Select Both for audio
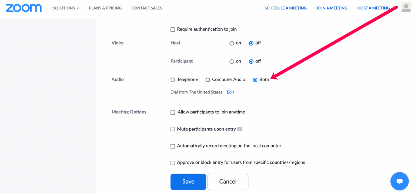415x193 pixels. tap(255, 80)
